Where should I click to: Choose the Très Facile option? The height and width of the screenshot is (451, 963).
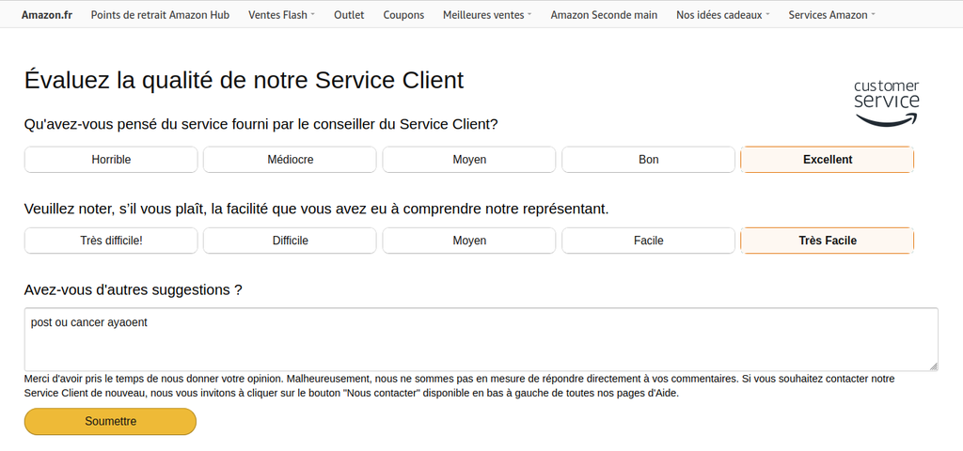pyautogui.click(x=828, y=241)
